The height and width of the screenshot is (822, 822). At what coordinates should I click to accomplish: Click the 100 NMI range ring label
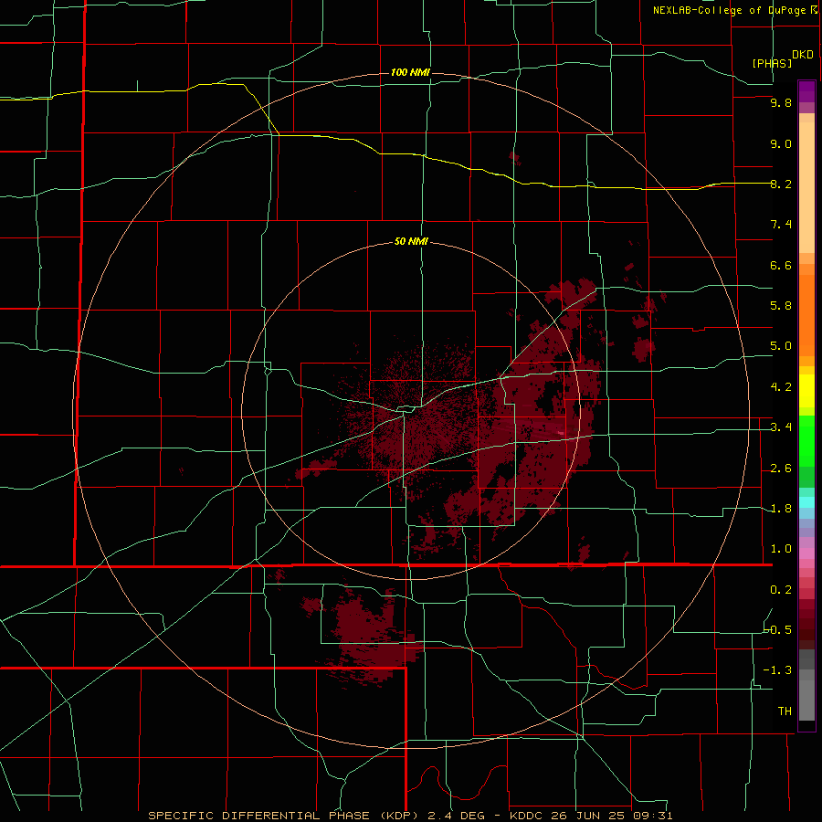coord(410,72)
